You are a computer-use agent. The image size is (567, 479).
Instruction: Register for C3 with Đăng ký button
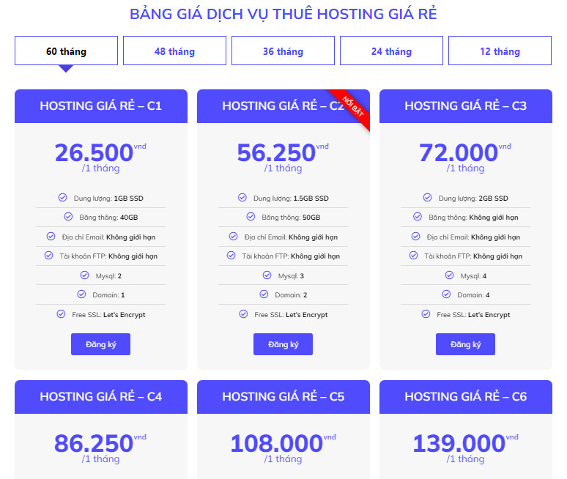click(465, 344)
